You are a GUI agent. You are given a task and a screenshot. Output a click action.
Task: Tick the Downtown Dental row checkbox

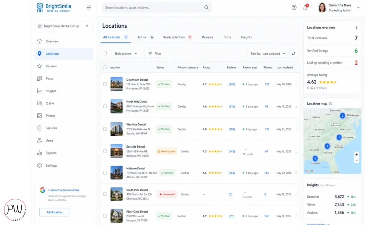point(105,84)
